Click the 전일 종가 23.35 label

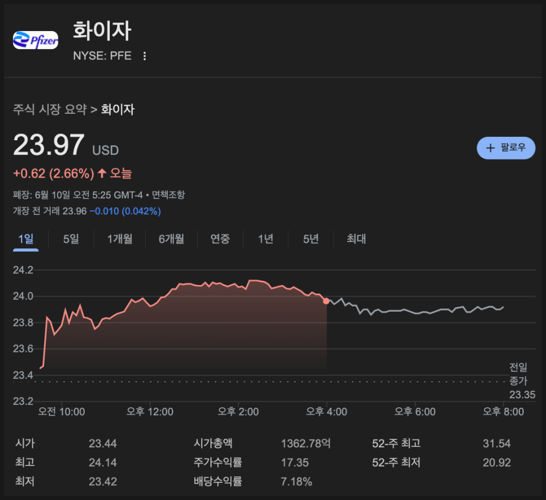[522, 381]
